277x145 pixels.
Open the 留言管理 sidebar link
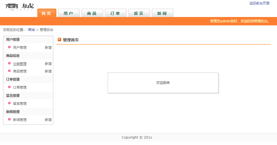tap(20, 104)
